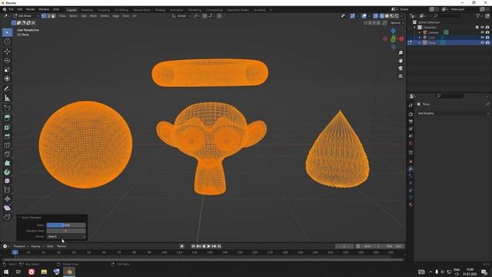Select the Annotate tool
This screenshot has width=492, height=277.
click(x=7, y=89)
